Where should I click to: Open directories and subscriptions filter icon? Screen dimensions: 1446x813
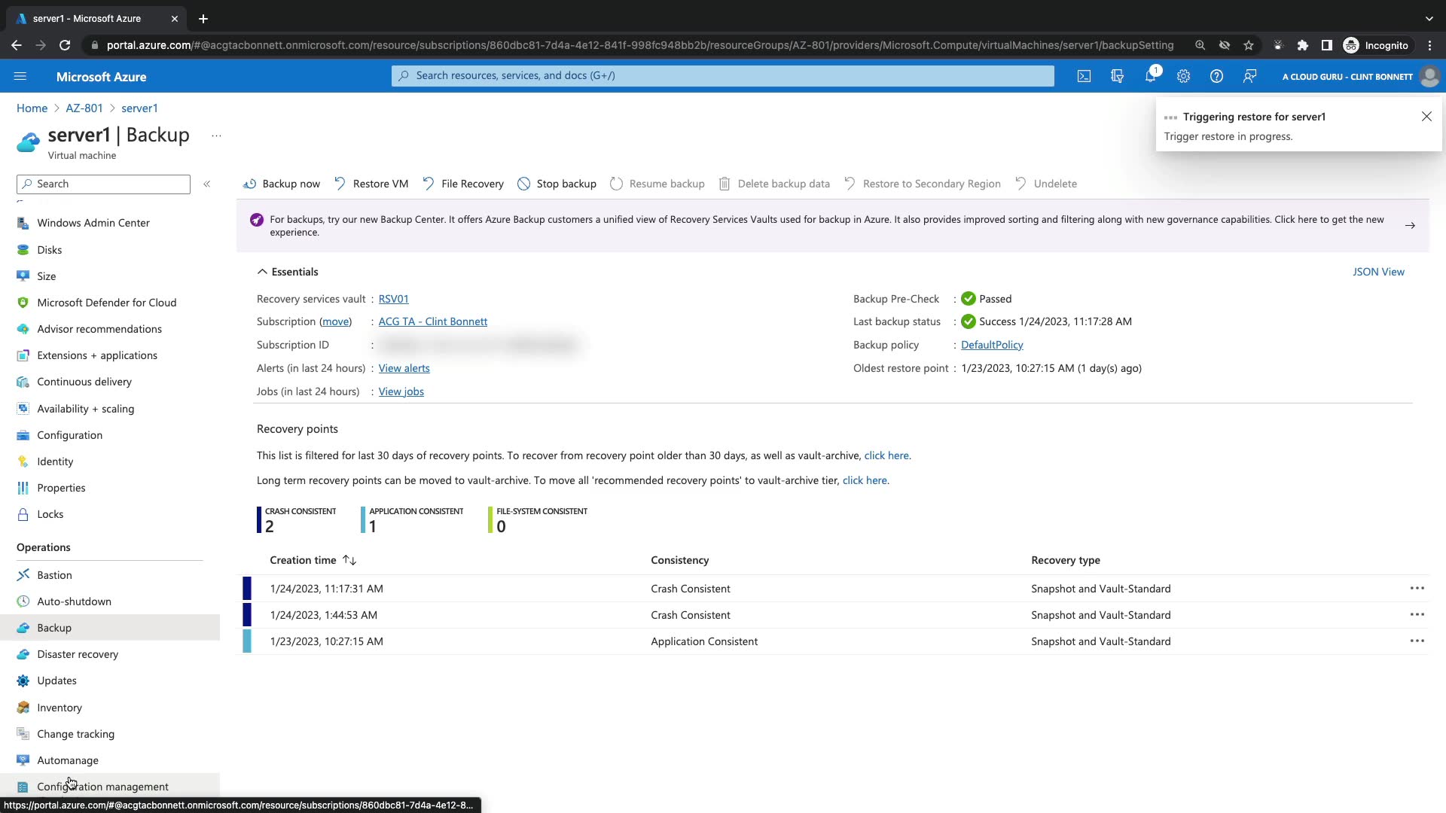(x=1117, y=76)
